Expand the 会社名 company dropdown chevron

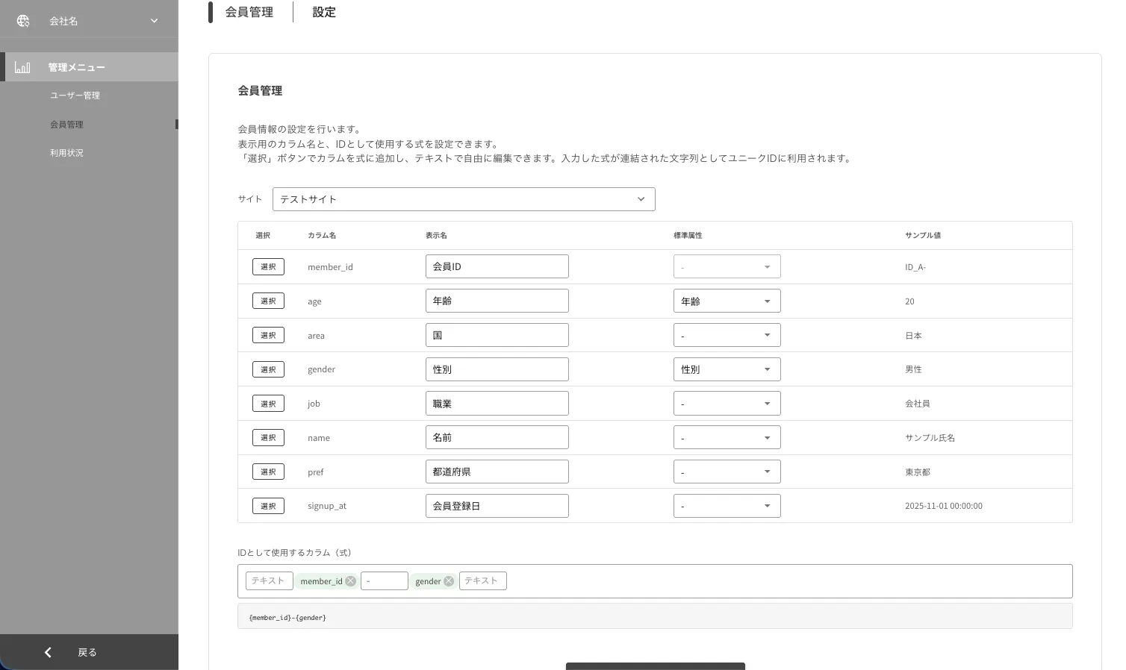click(155, 21)
